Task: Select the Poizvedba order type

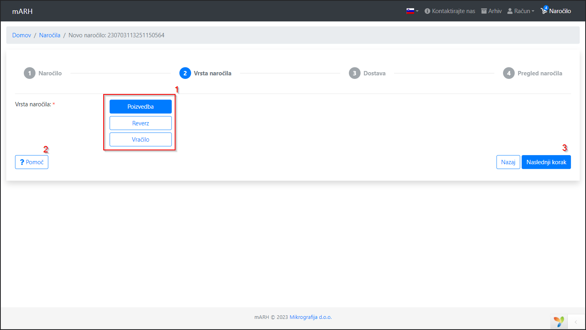Action: [141, 106]
